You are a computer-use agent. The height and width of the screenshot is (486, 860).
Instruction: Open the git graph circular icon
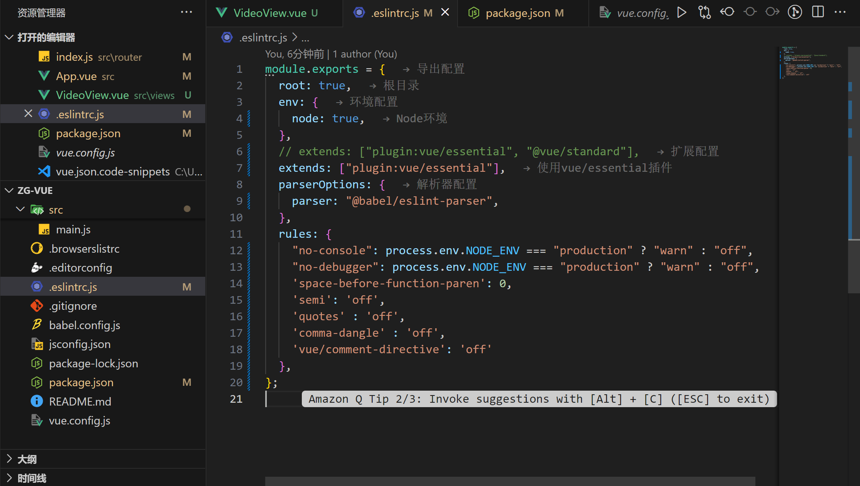pyautogui.click(x=795, y=12)
